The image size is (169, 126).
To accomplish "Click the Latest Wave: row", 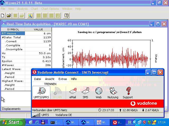I will coord(16,69).
